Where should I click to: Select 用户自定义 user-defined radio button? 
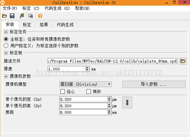[6, 46]
